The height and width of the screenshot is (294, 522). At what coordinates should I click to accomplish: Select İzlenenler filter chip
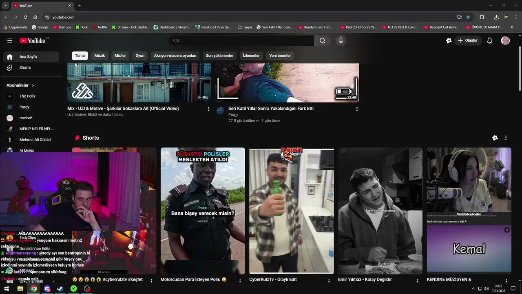click(x=251, y=56)
